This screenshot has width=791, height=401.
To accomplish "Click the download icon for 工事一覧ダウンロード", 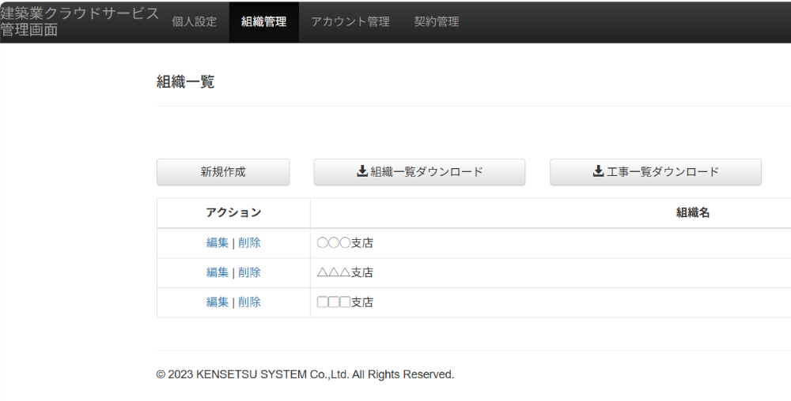I will tap(598, 172).
